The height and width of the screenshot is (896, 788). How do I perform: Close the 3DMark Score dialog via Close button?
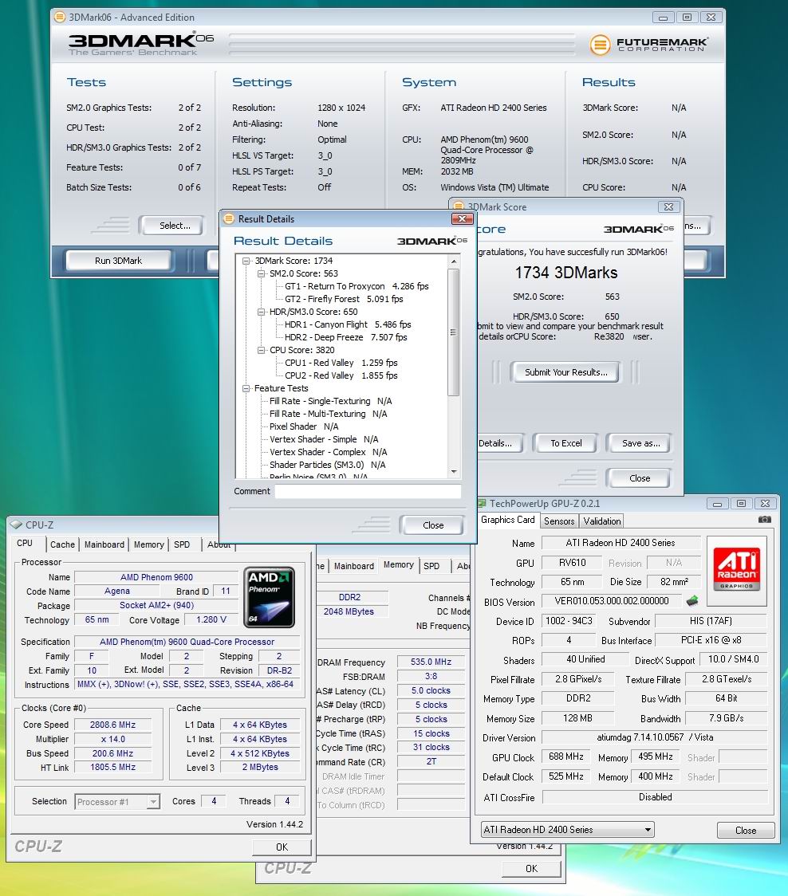point(640,478)
